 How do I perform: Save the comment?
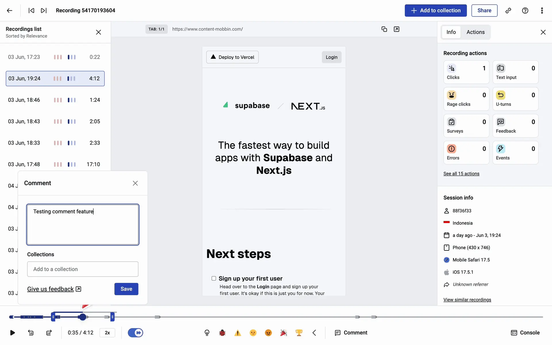[x=126, y=289]
